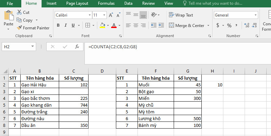Switch to the Data tab
Image resolution: width=271 pixels, height=136 pixels.
pyautogui.click(x=128, y=3)
